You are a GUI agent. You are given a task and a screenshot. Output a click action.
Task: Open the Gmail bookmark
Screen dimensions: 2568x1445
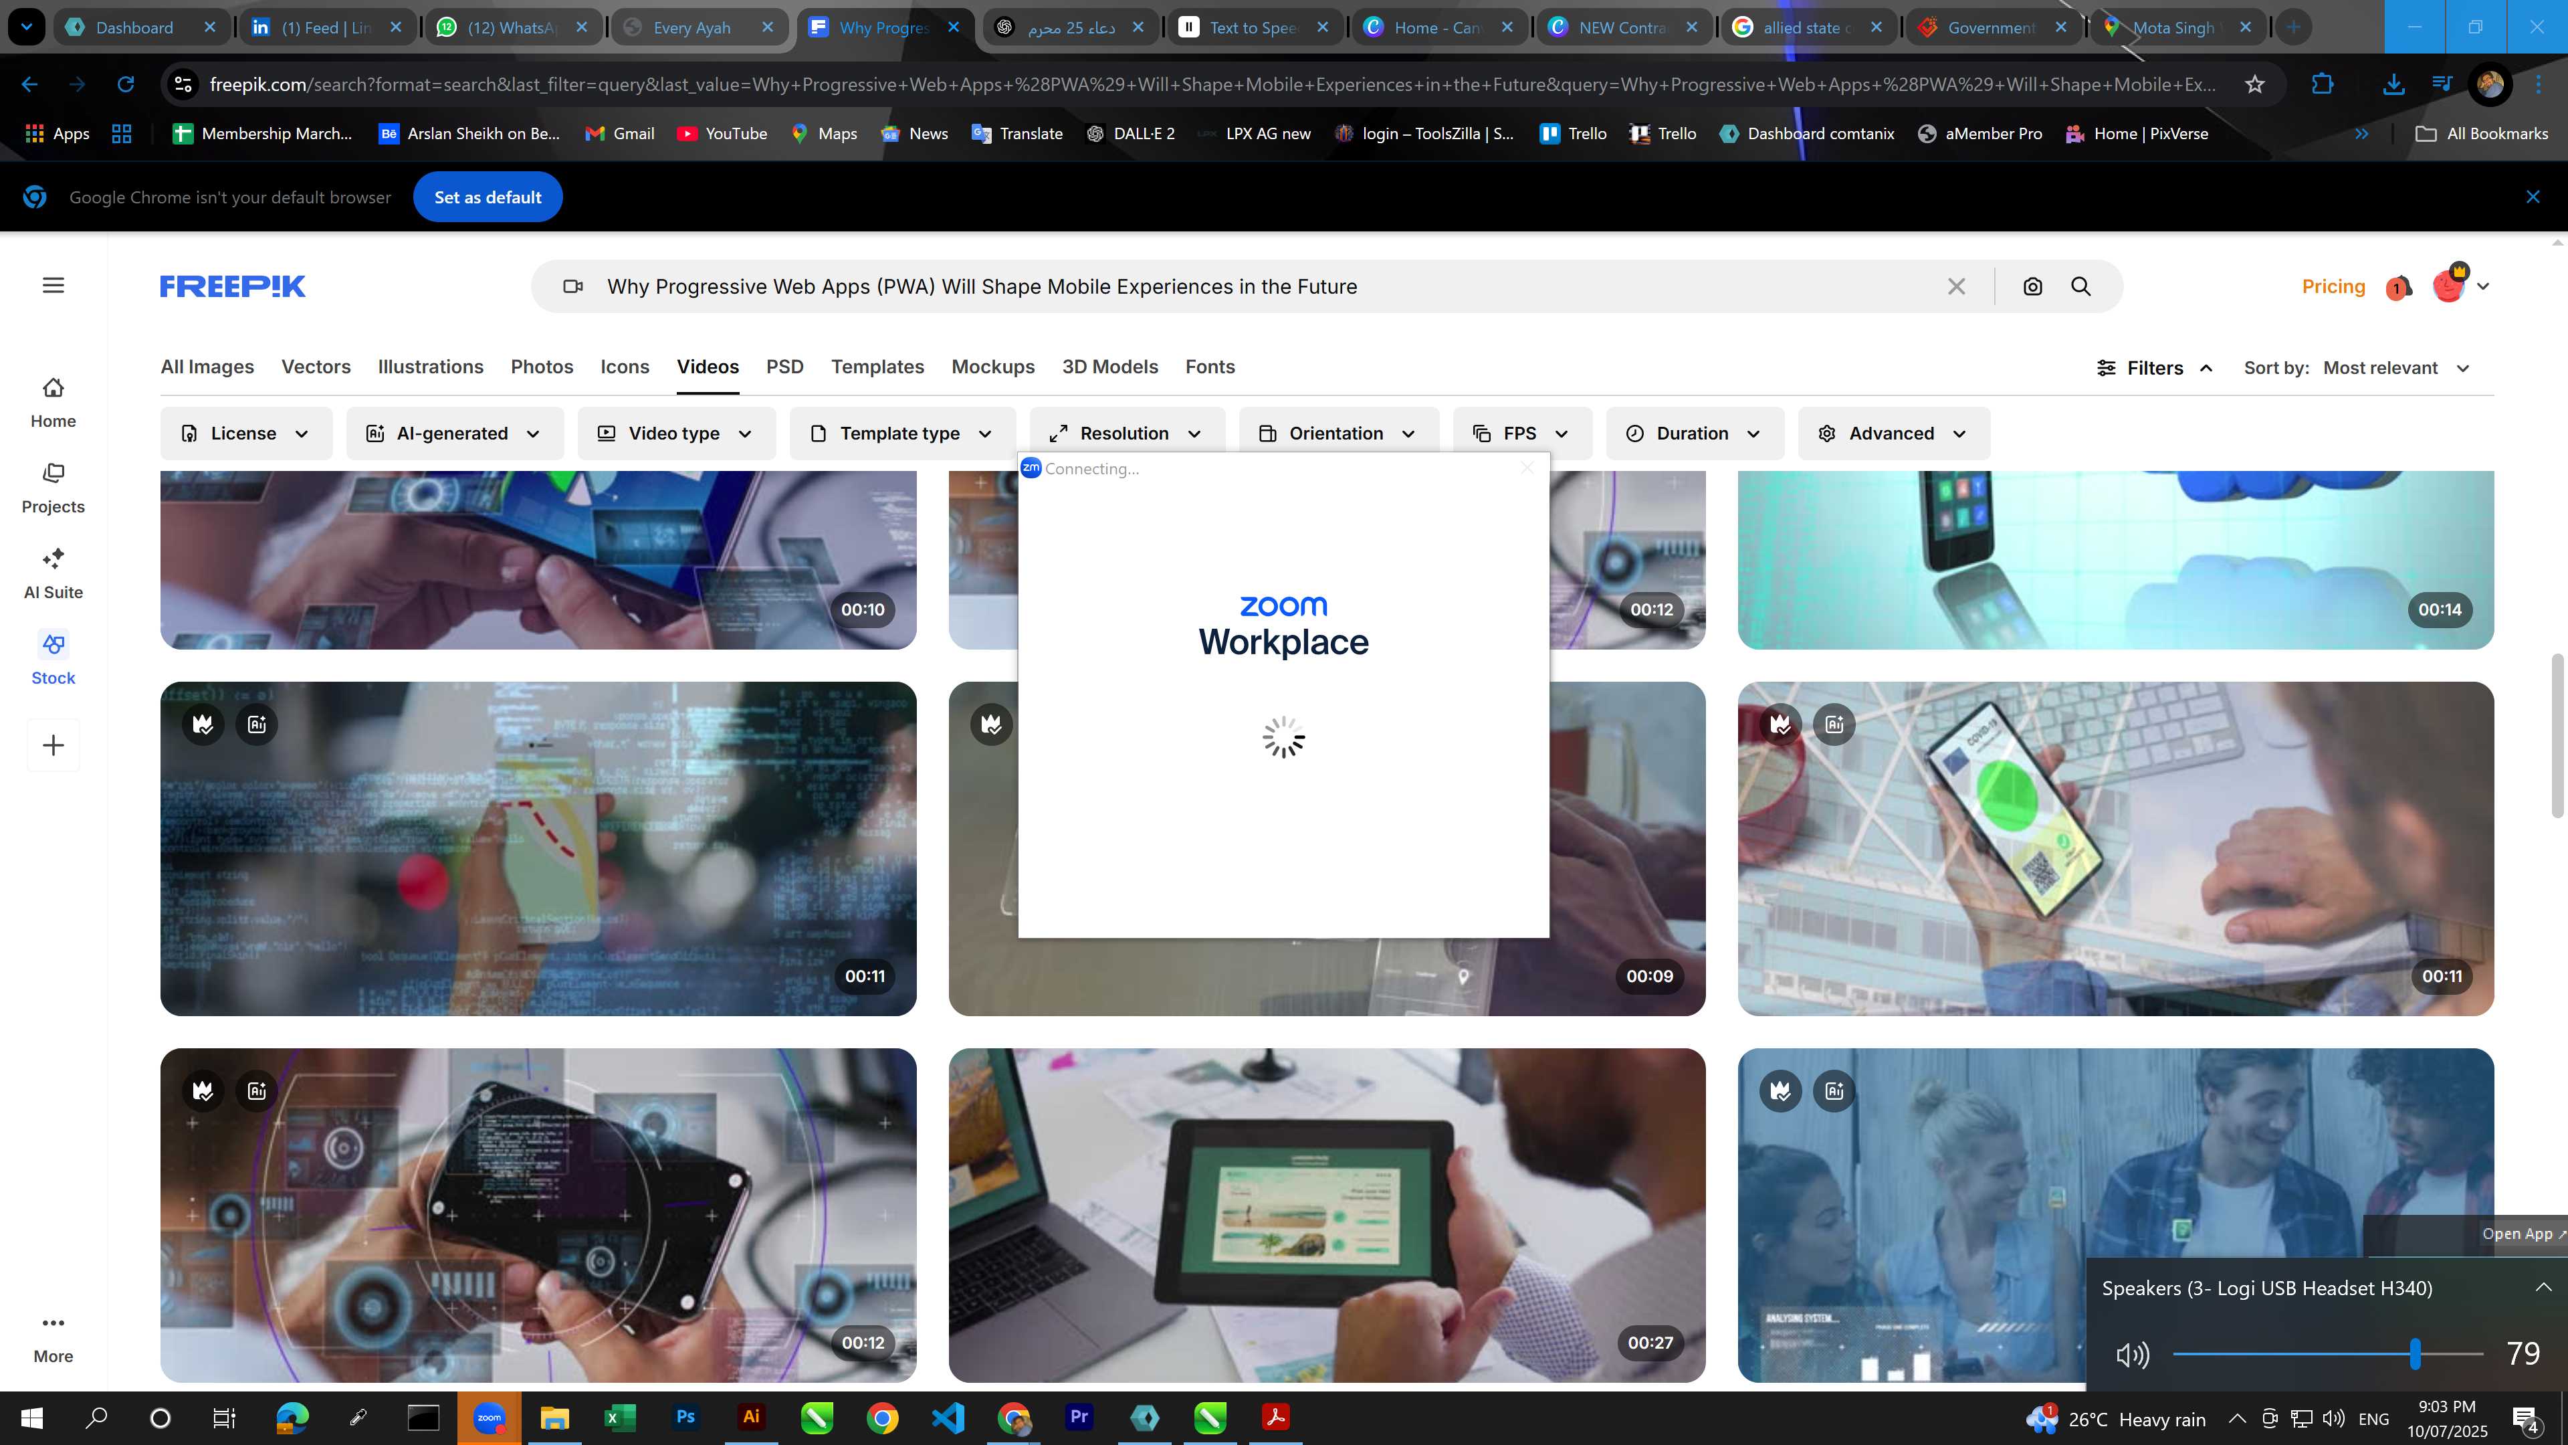tap(619, 134)
